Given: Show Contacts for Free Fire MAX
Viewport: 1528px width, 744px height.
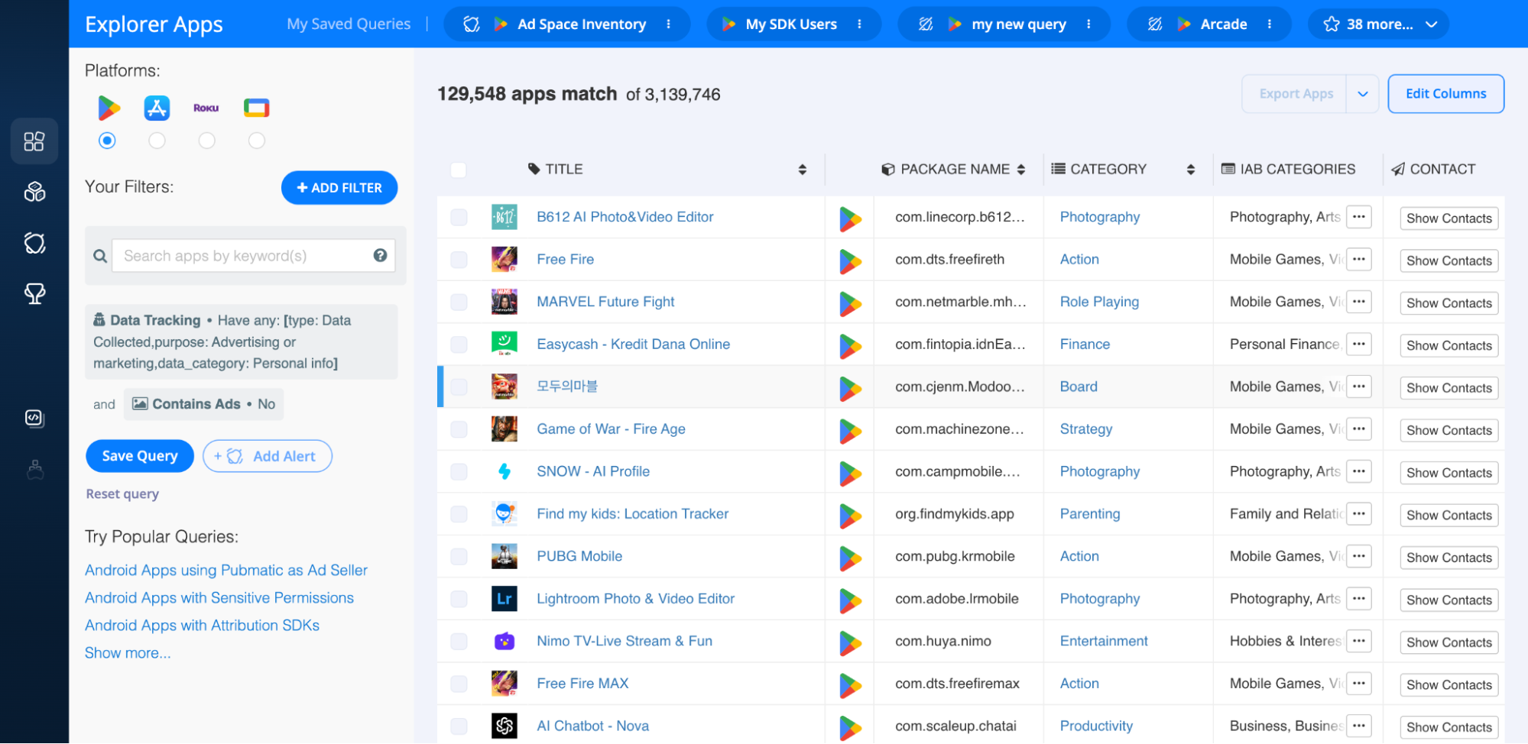Looking at the screenshot, I should 1449,685.
